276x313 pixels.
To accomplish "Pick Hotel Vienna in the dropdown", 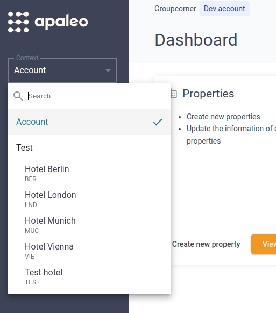I will click(89, 251).
